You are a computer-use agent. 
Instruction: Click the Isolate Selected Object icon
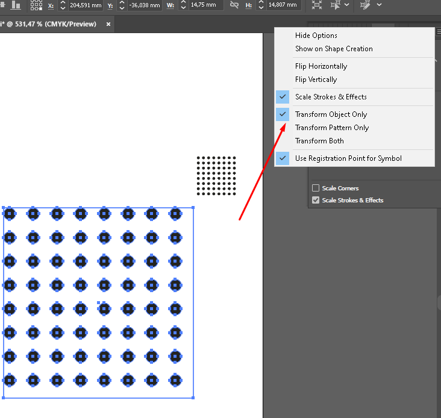317,5
